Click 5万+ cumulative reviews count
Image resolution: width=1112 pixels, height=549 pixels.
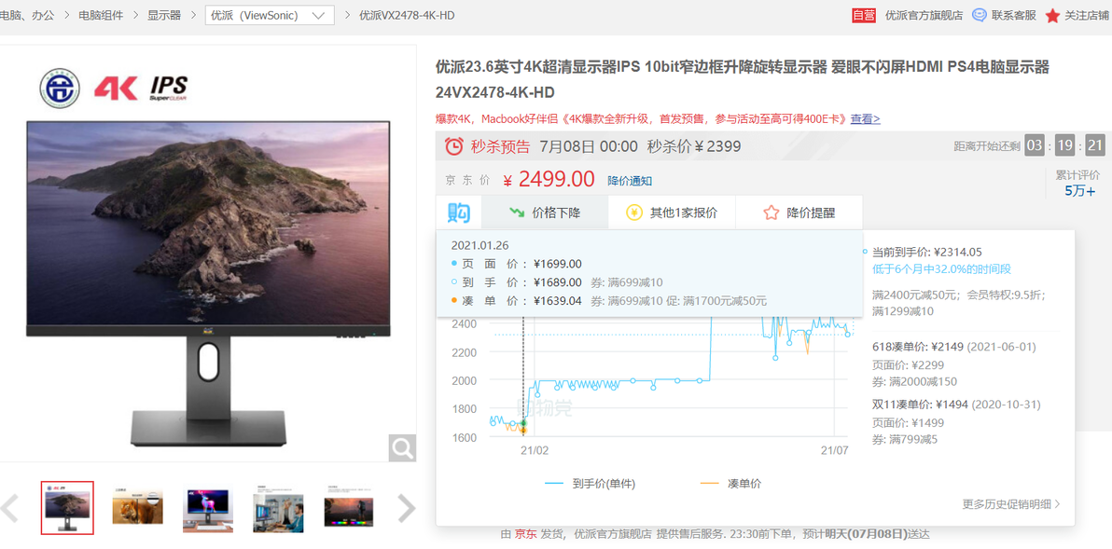pyautogui.click(x=1079, y=190)
